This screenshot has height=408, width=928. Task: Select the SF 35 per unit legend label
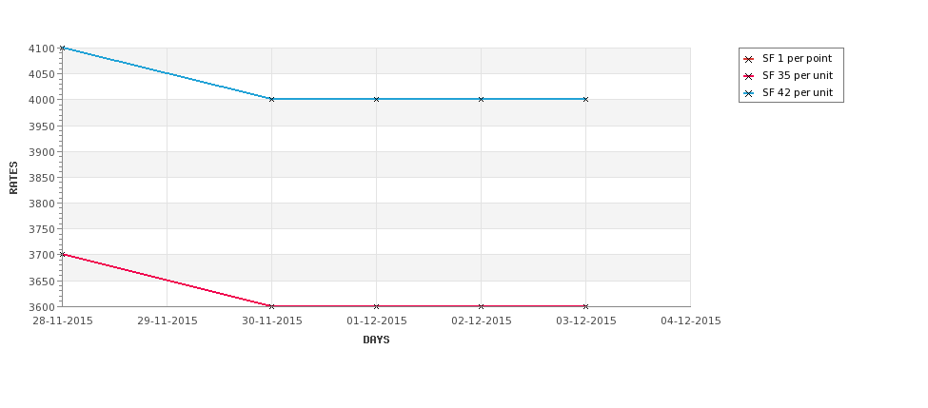[798, 76]
